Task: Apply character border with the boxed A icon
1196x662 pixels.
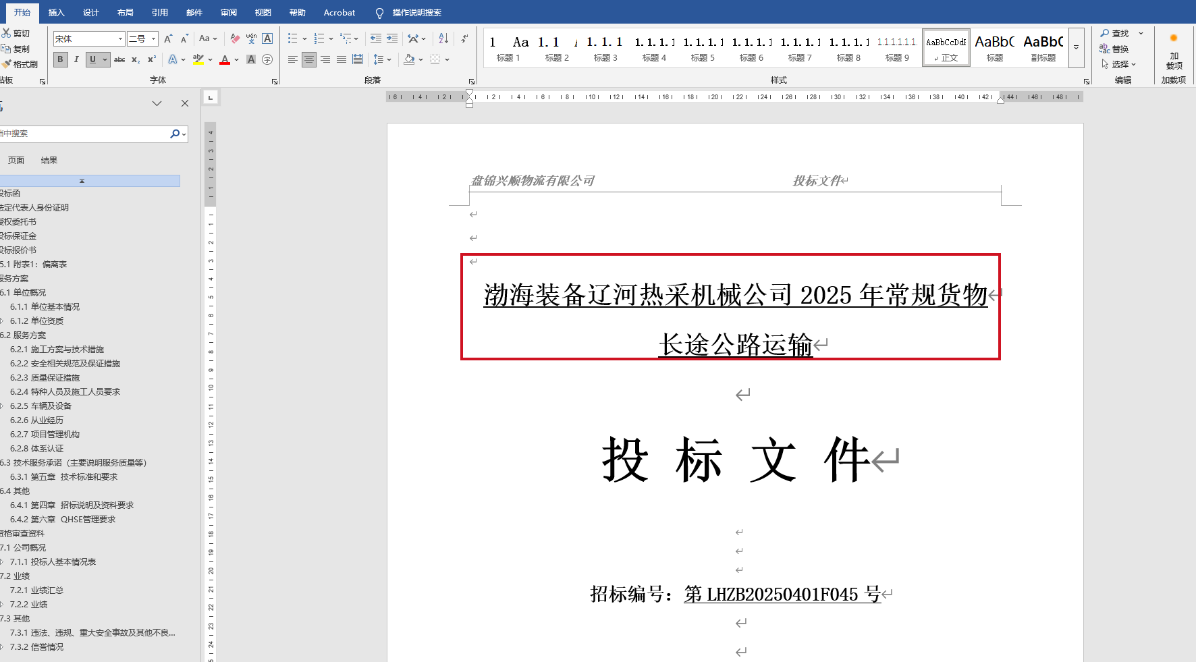Action: point(267,38)
